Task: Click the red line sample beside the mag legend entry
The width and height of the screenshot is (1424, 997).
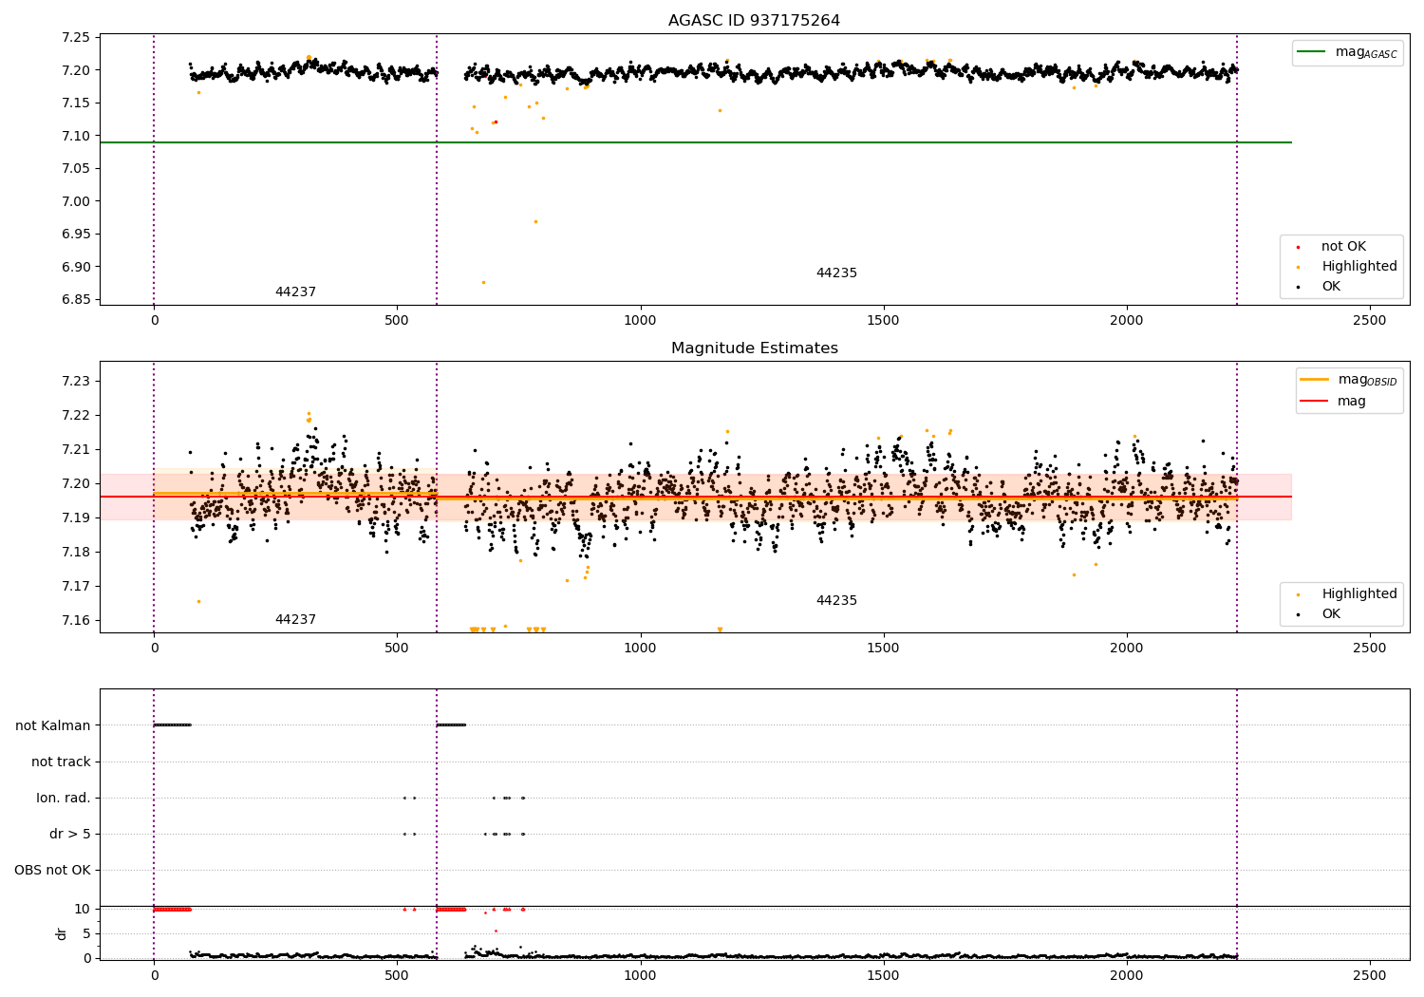Action: (x=1315, y=402)
